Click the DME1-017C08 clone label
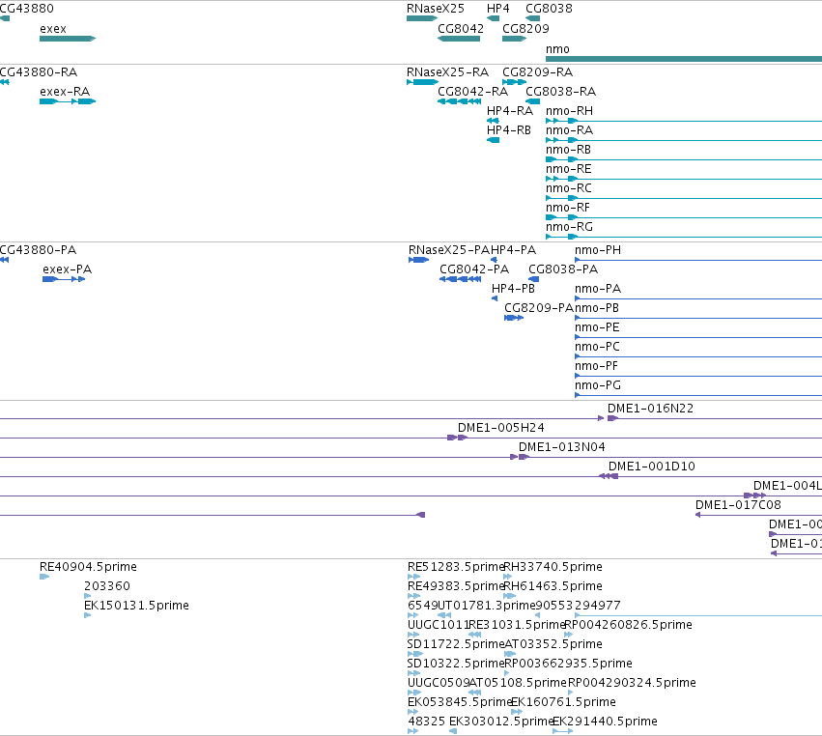822x736 pixels. pos(738,505)
